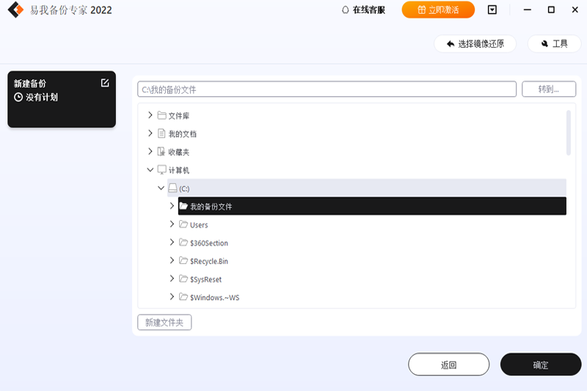Open the title bar dropdown menu icon
The height and width of the screenshot is (391, 587).
[492, 10]
